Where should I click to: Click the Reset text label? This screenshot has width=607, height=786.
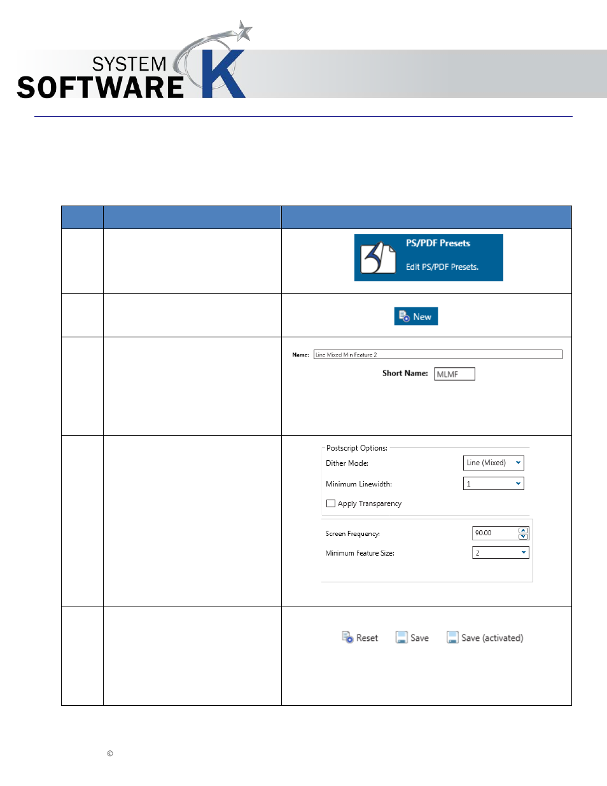[x=367, y=638]
